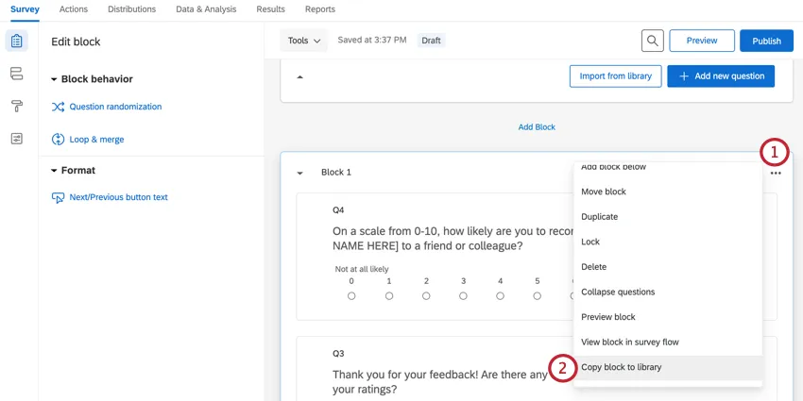Open the survey options sidebar icon
The width and height of the screenshot is (803, 401).
(x=16, y=139)
